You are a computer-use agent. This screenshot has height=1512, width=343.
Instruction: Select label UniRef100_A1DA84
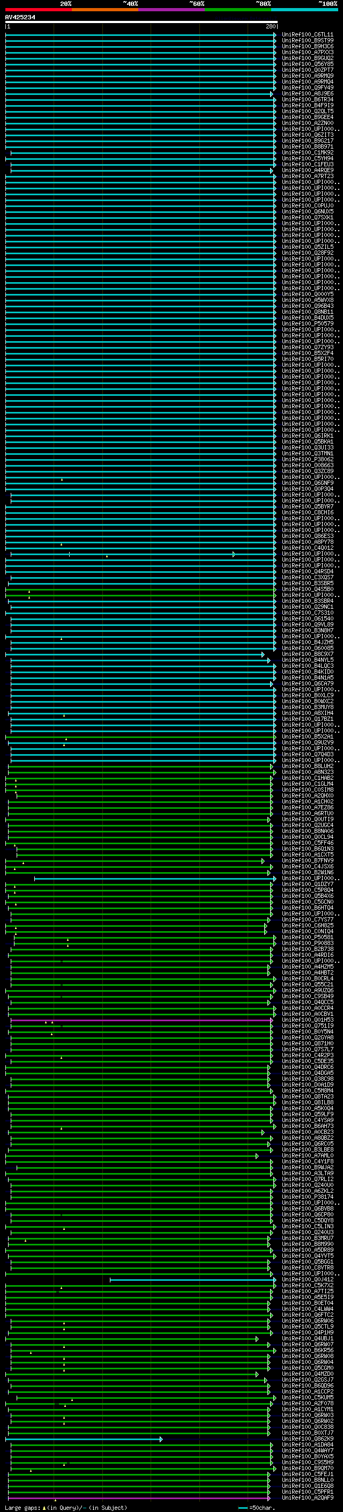[308, 1445]
